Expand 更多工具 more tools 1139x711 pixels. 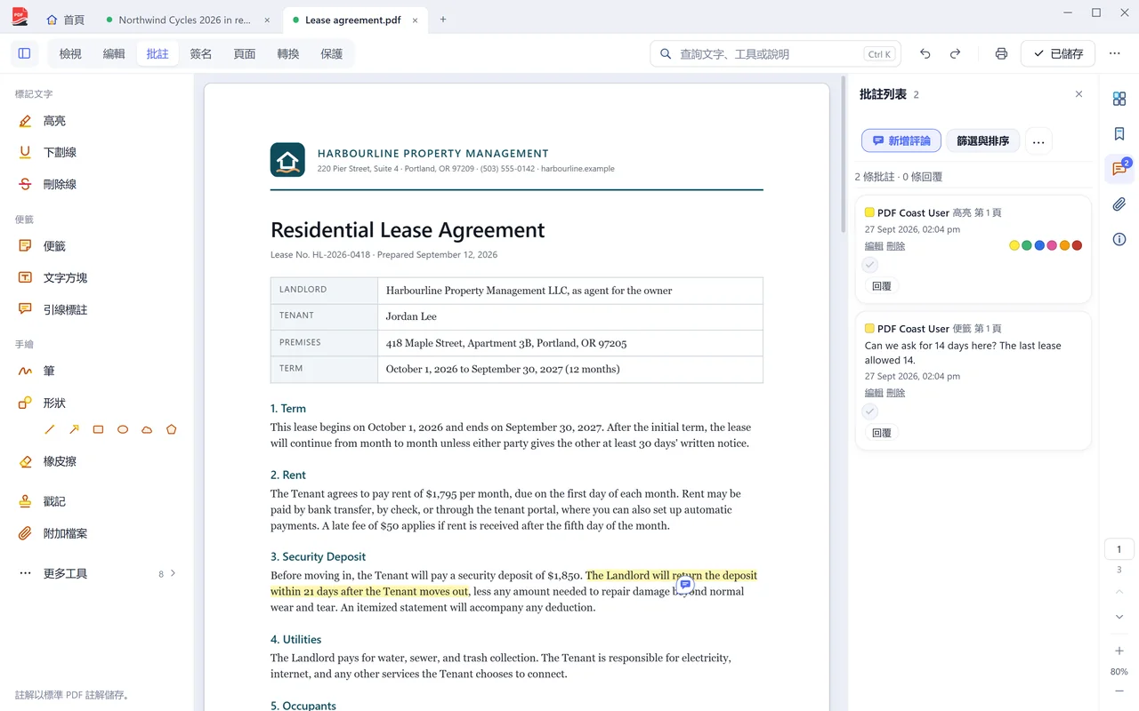click(96, 574)
